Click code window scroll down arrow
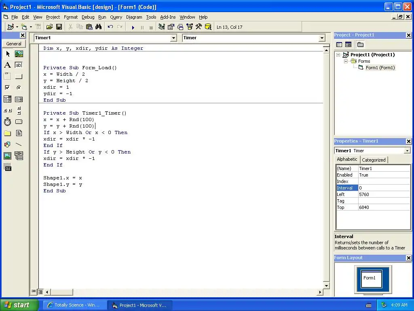This screenshot has height=311, width=414. pos(326,285)
